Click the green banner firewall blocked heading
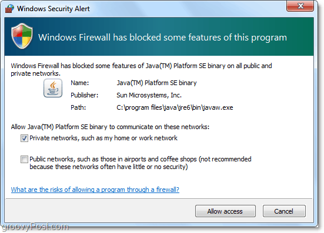324x233 pixels. pos(163,38)
